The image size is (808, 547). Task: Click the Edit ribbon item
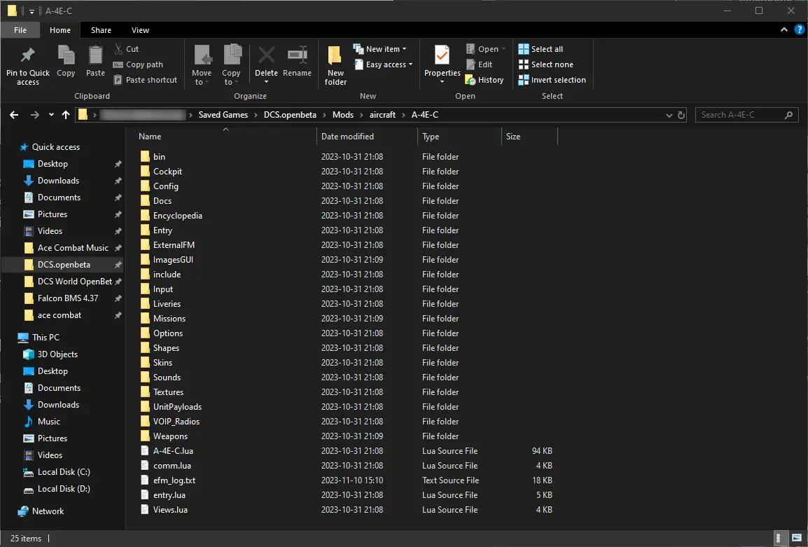click(479, 64)
